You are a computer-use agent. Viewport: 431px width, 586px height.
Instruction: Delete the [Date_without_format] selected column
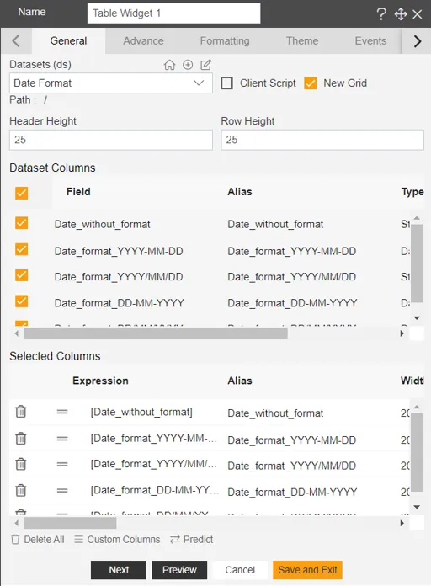pyautogui.click(x=21, y=412)
